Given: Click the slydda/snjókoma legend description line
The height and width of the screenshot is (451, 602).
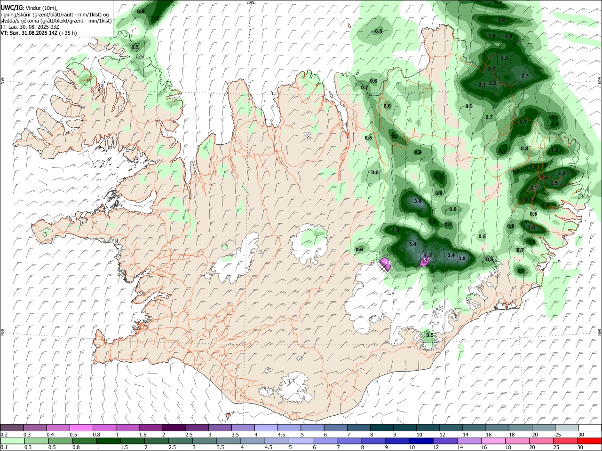Looking at the screenshot, I should coord(56,21).
